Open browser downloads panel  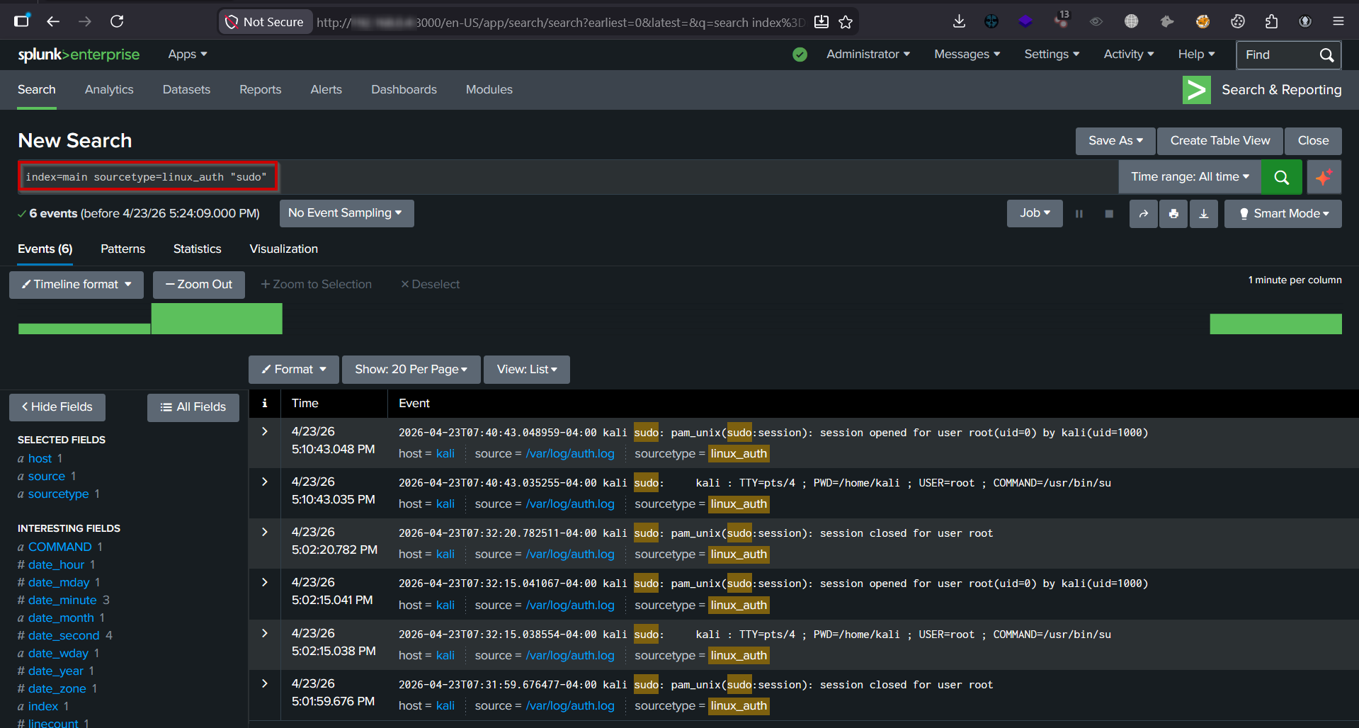[959, 21]
